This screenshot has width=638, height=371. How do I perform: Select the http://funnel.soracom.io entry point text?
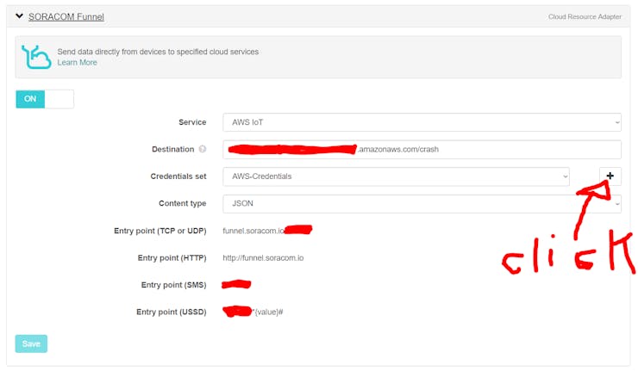coord(263,258)
